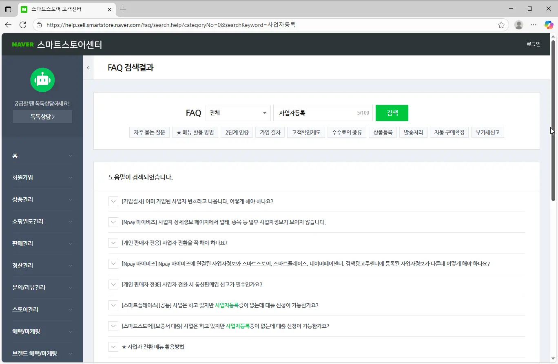Click the 부가세신고 keyword tag
The image size is (558, 364).
487,132
